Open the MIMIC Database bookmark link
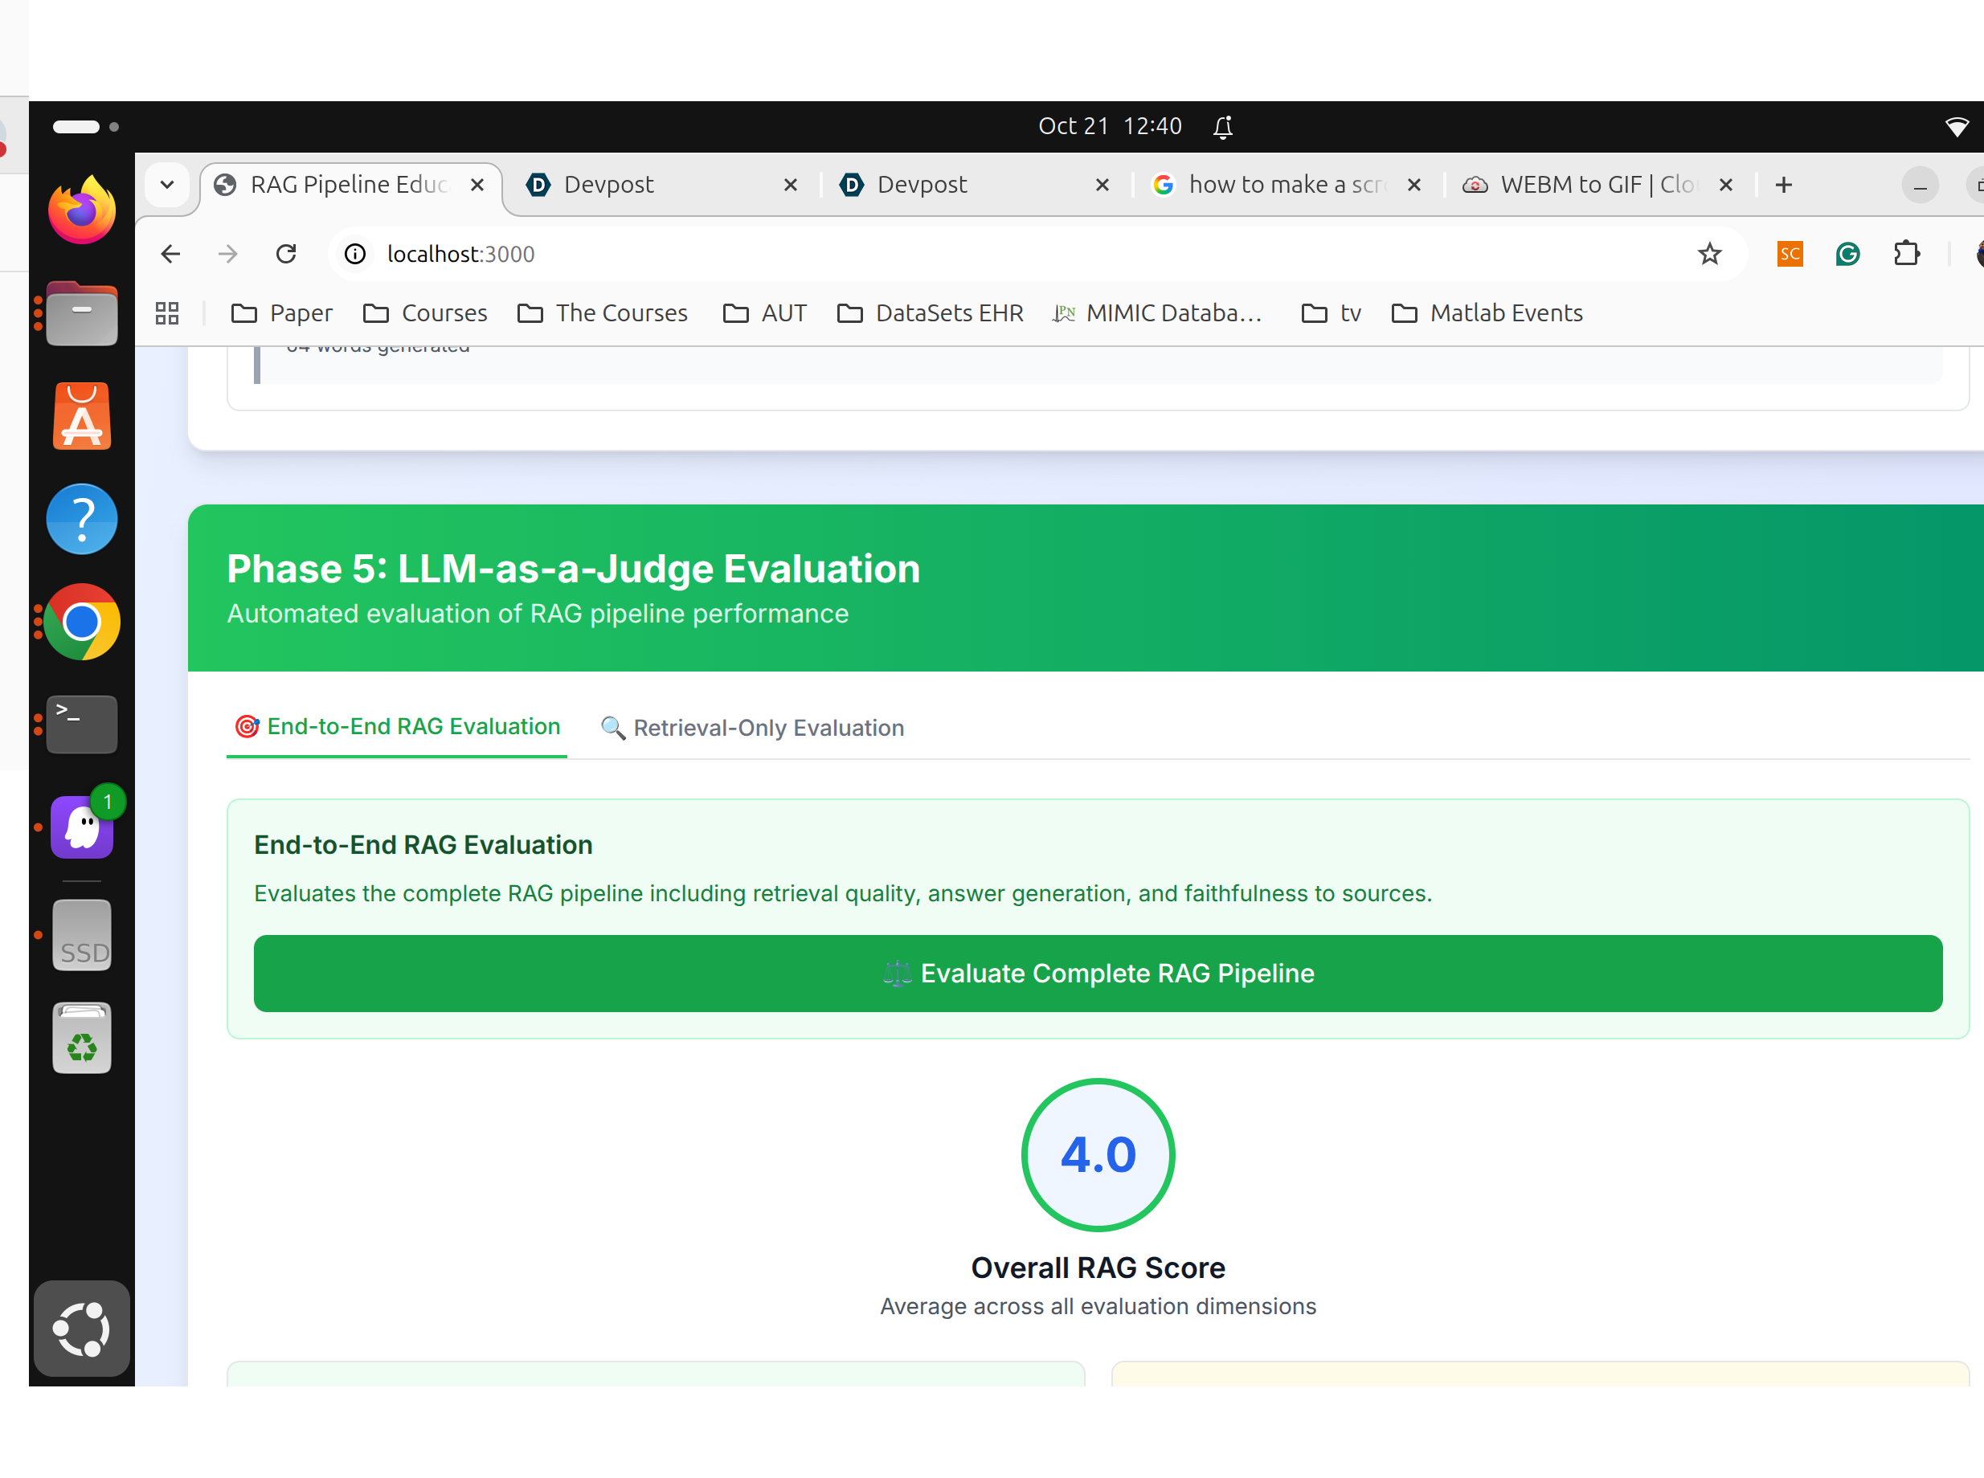Image resolution: width=1984 pixels, height=1478 pixels. tap(1157, 313)
